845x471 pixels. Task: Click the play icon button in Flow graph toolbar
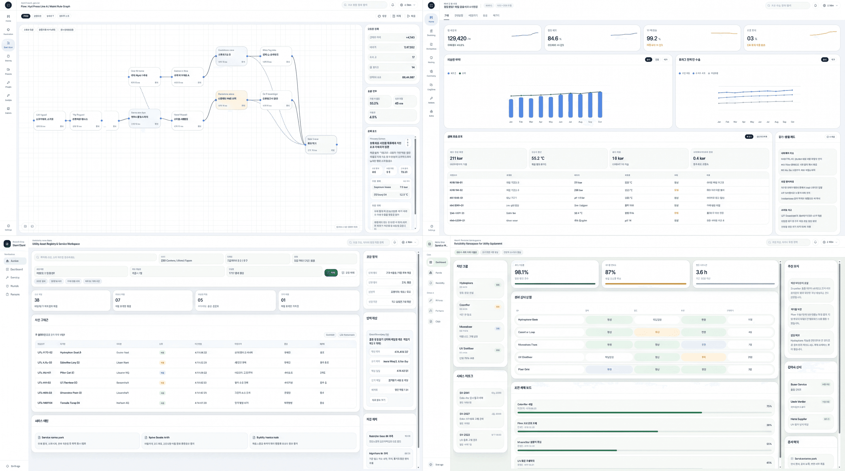click(411, 16)
